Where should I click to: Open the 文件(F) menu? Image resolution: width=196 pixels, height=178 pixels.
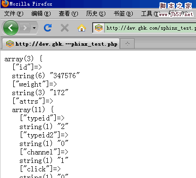pos(14,14)
